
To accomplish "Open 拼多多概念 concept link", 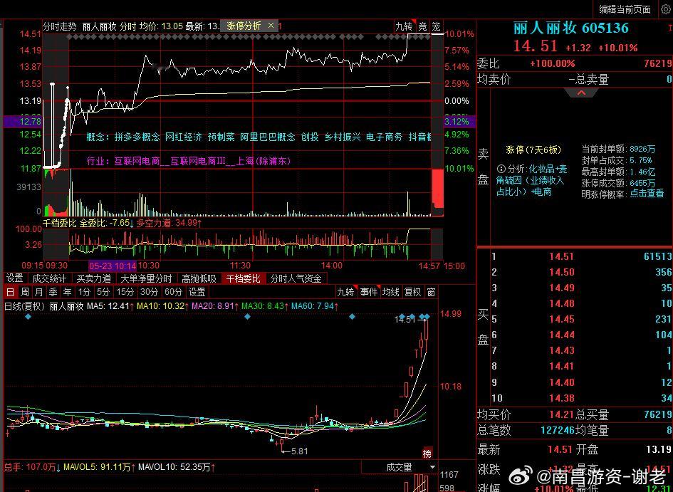I will (x=137, y=137).
